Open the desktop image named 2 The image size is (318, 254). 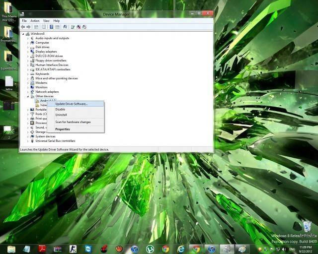(x=9, y=132)
